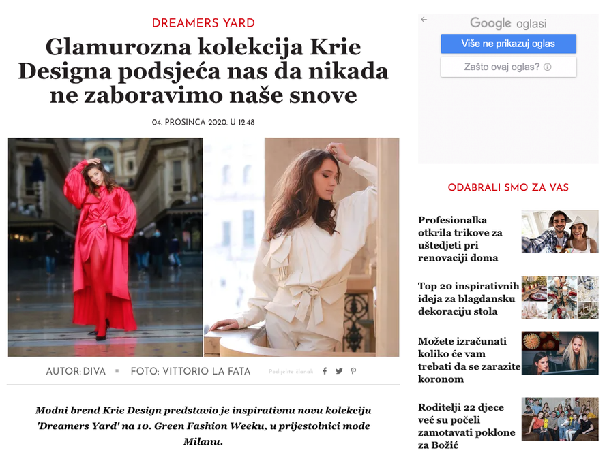Open the home renovation tricks article
Viewport: 607px width, 461px height.
(x=460, y=239)
